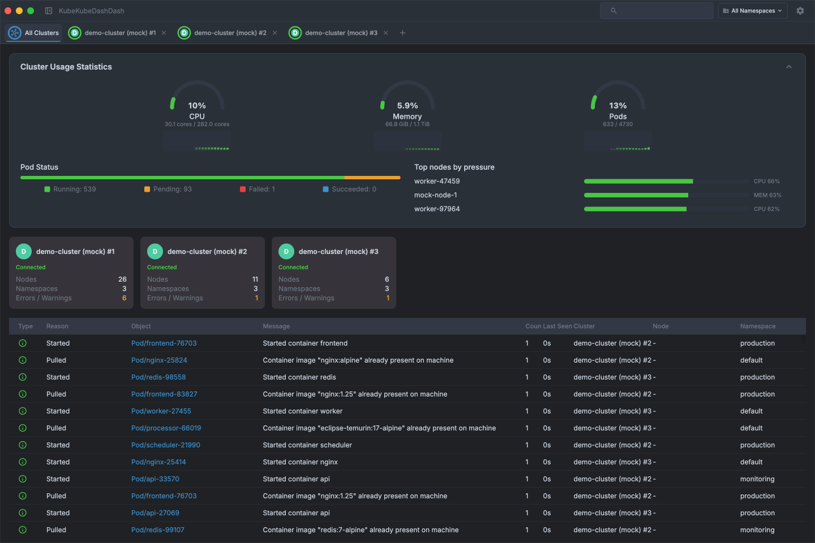This screenshot has width=815, height=543.
Task: Open Pod/redis-99107 link
Action: (x=158, y=530)
